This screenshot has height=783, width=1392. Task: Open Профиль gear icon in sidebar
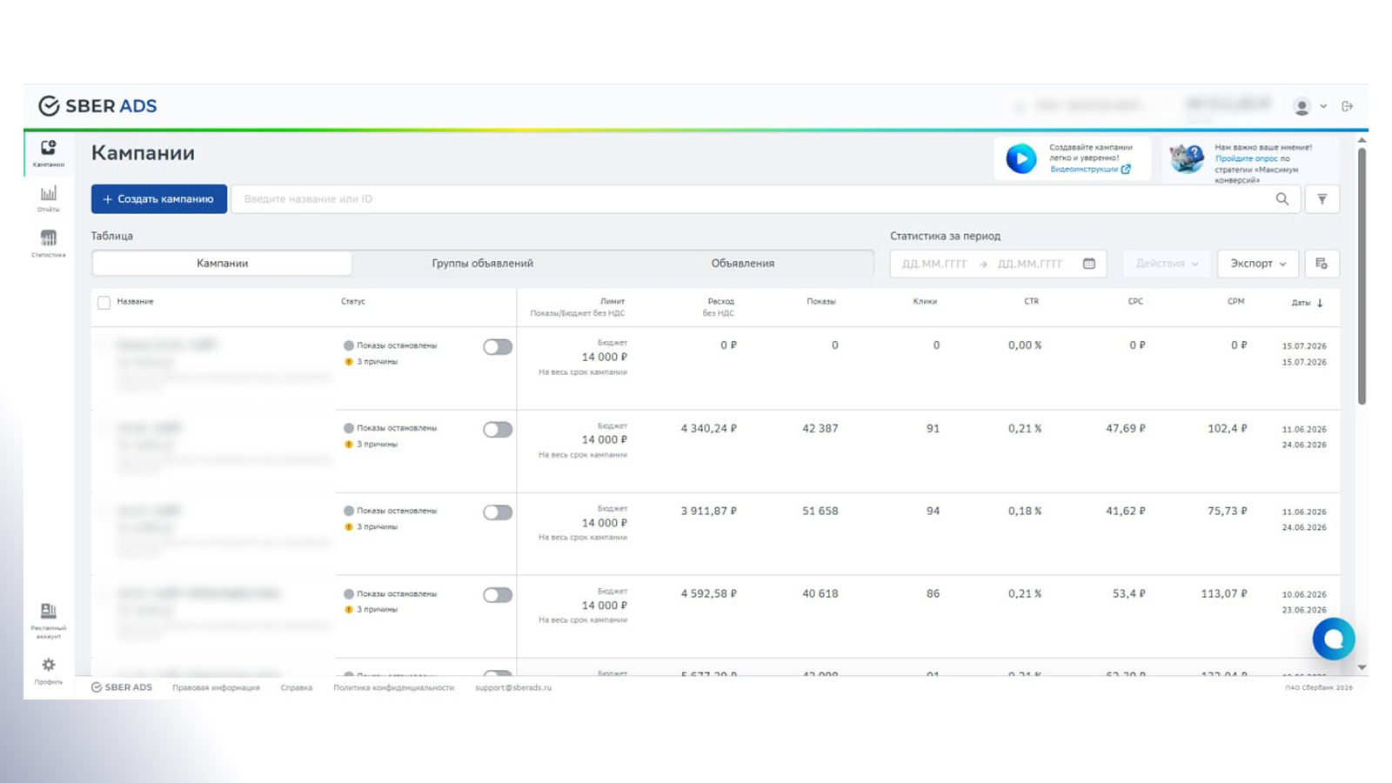(48, 671)
